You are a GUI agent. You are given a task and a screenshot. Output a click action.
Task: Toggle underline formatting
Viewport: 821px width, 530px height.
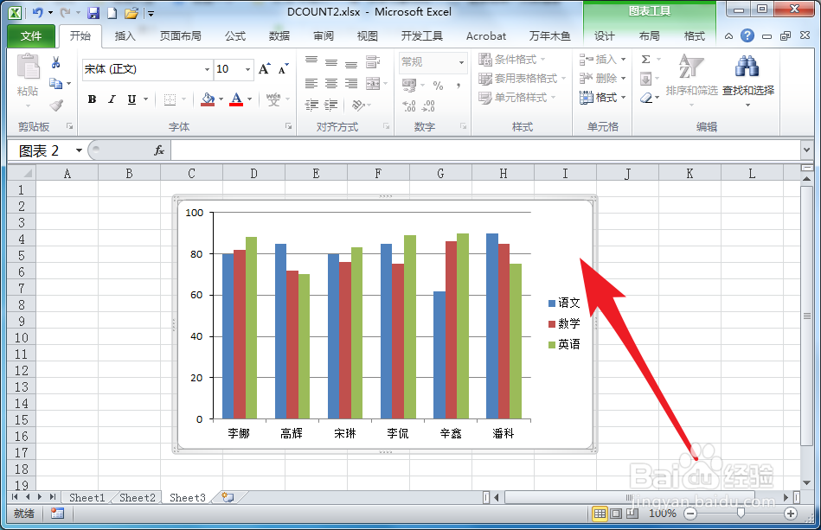pos(131,99)
